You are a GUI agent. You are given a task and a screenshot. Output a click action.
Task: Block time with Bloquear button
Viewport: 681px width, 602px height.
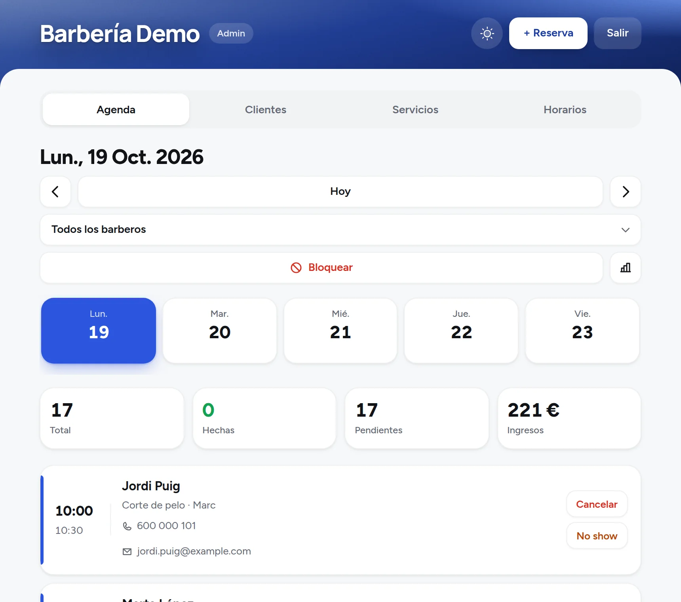pyautogui.click(x=321, y=268)
